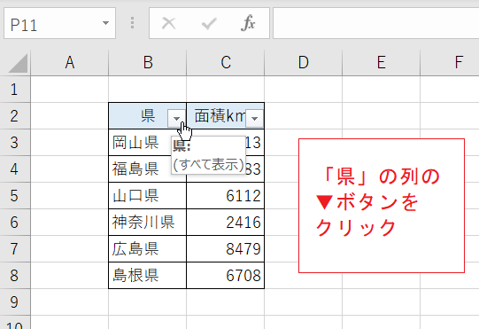
Task: Click the cell containing 広島県
Action: [148, 249]
